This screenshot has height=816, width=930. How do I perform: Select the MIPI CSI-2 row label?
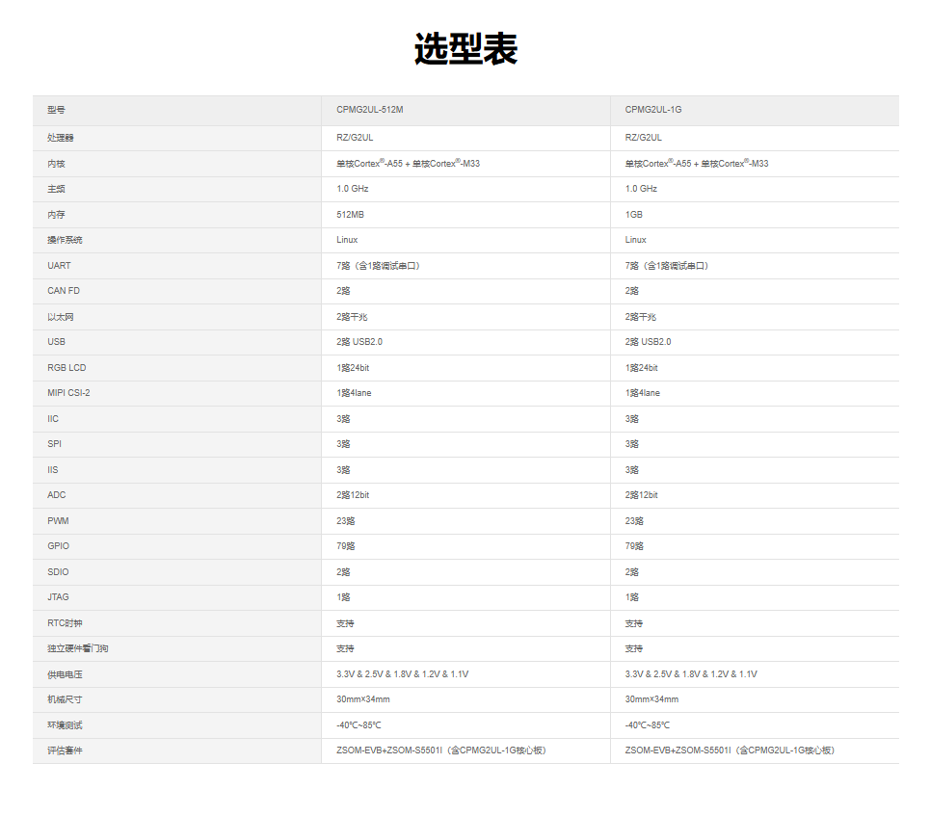(x=68, y=393)
